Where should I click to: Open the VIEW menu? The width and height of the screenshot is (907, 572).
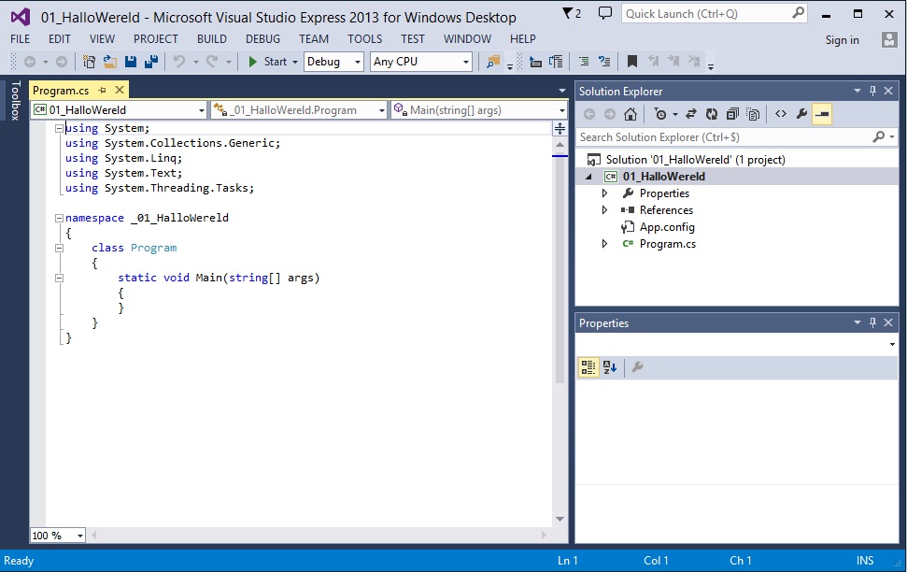pyautogui.click(x=103, y=39)
